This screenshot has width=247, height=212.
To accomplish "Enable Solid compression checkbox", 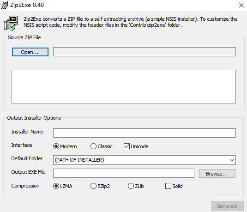I will [174, 186].
